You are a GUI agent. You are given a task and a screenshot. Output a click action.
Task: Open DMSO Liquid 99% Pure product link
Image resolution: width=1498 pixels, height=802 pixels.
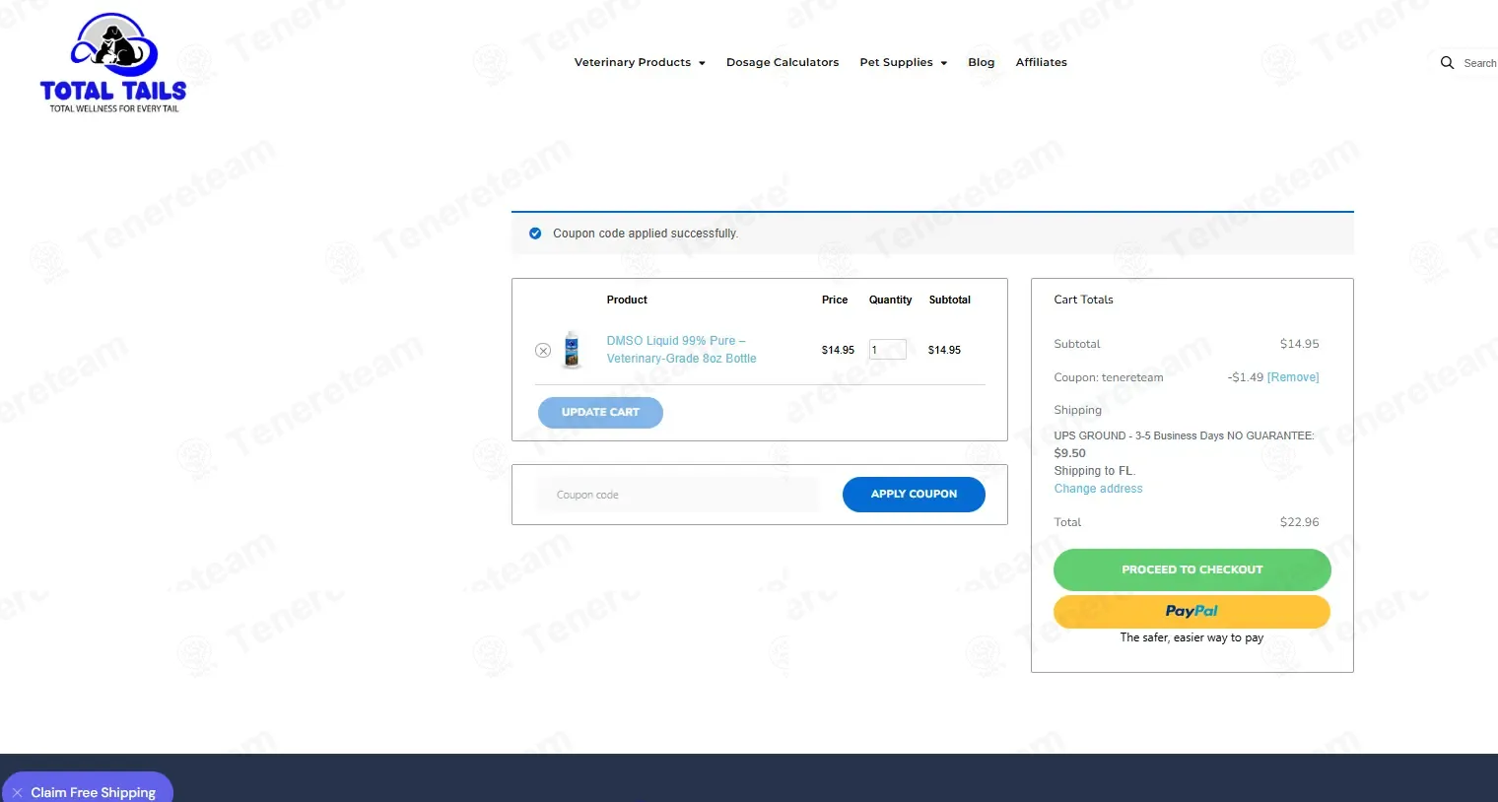pyautogui.click(x=681, y=350)
